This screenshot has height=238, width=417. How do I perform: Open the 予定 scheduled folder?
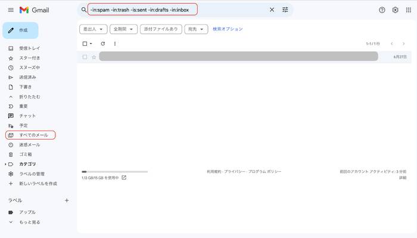pos(23,125)
